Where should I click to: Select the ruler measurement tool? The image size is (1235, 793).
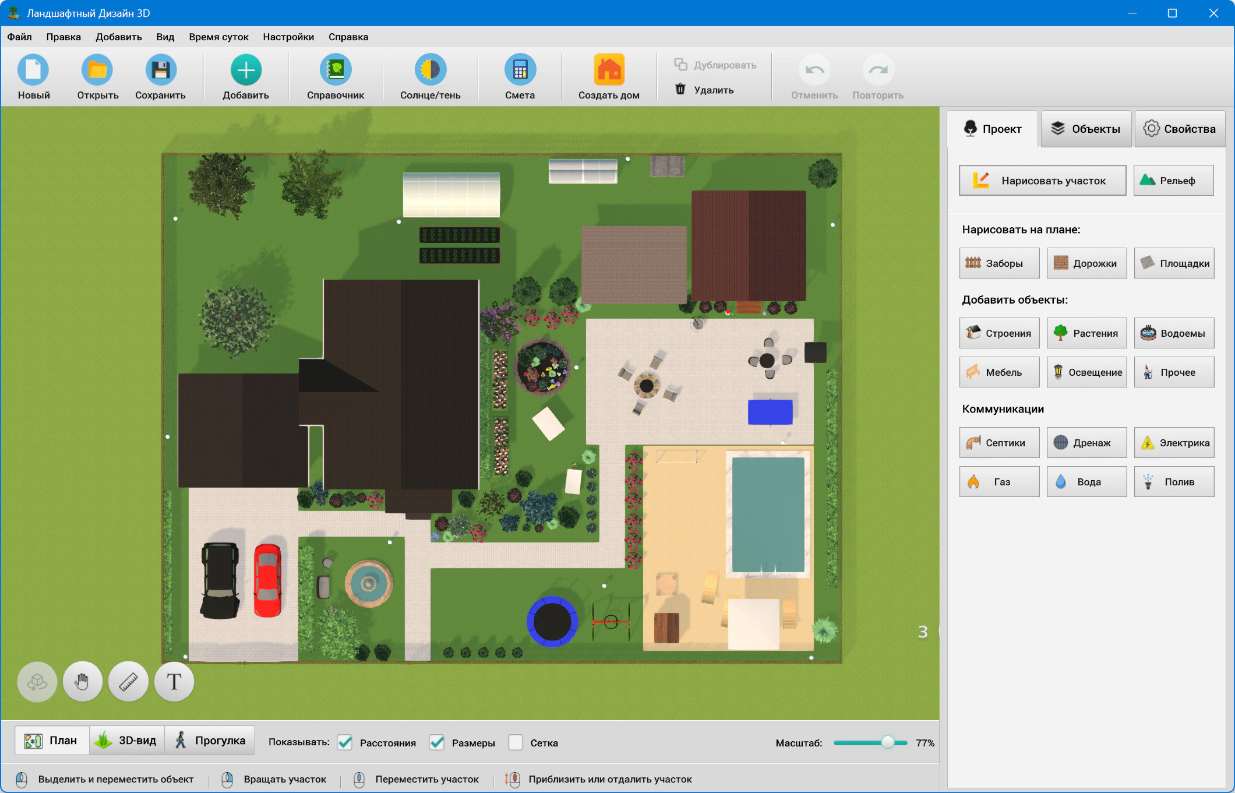(x=128, y=681)
